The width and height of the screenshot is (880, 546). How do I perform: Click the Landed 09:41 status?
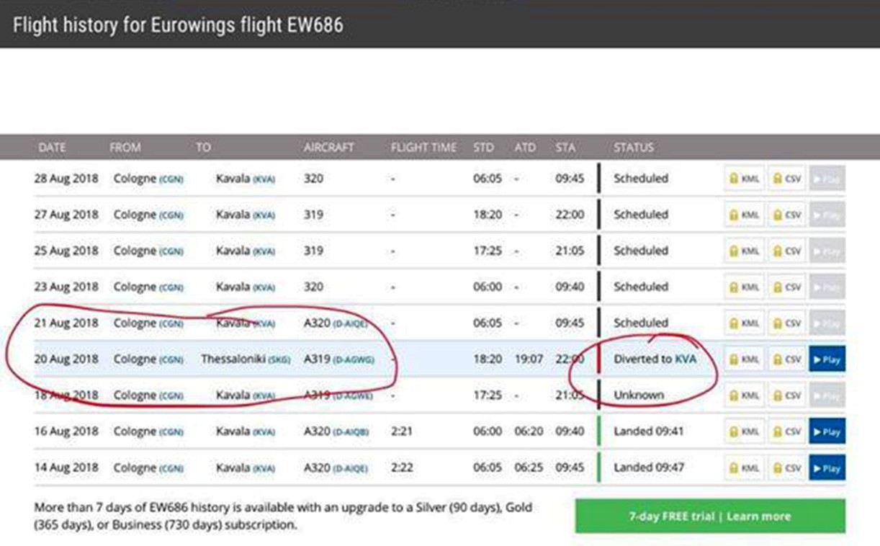click(x=649, y=431)
